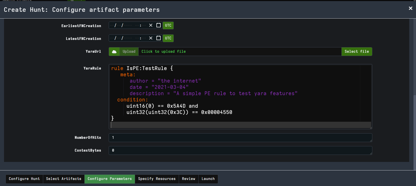This screenshot has width=416, height=186.
Task: Click the Upload label button
Action: coord(129,51)
